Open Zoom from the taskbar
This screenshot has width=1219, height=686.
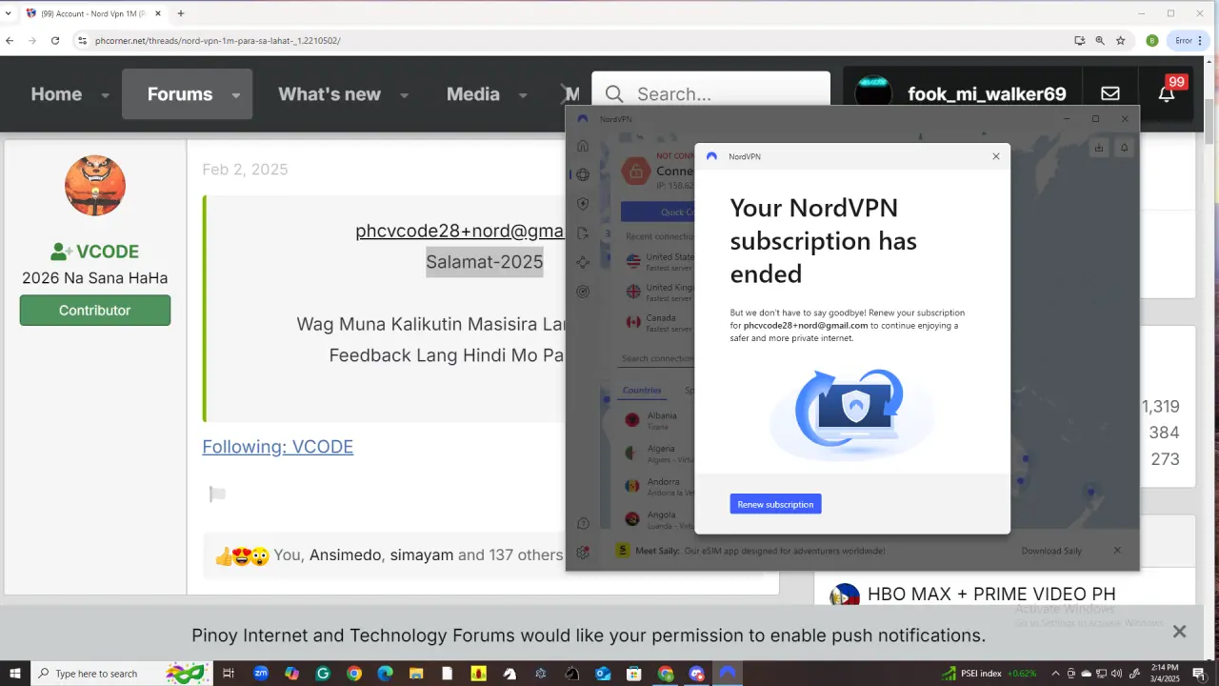coord(260,674)
